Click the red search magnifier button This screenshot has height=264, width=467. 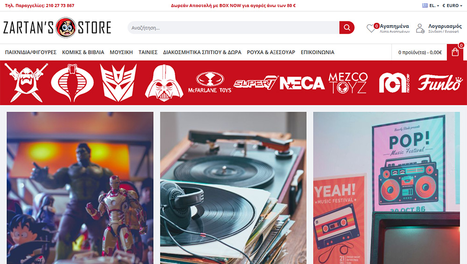coord(347,28)
